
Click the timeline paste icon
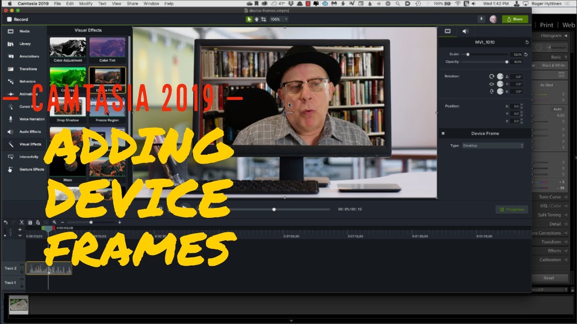38,222
